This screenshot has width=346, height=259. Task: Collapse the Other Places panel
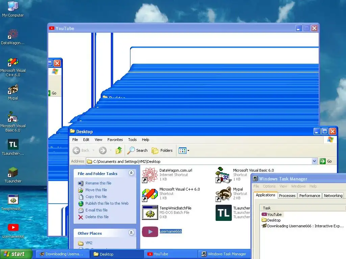pos(131,233)
